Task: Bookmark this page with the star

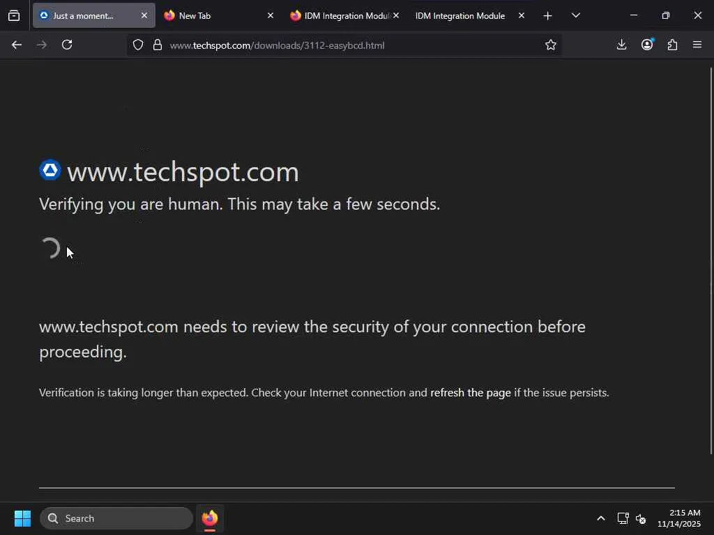Action: (x=551, y=45)
